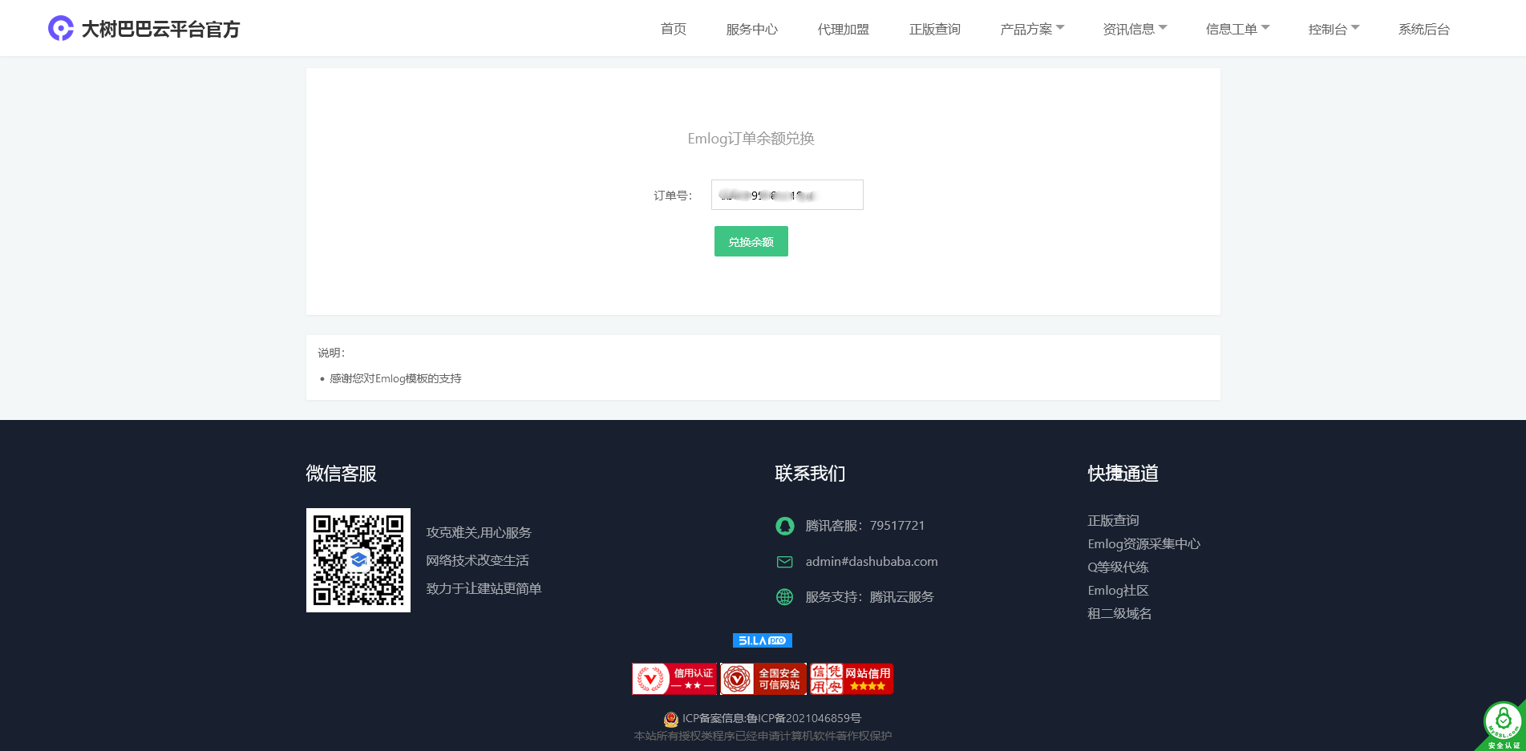Open the 代理加盟 page

coord(843,30)
